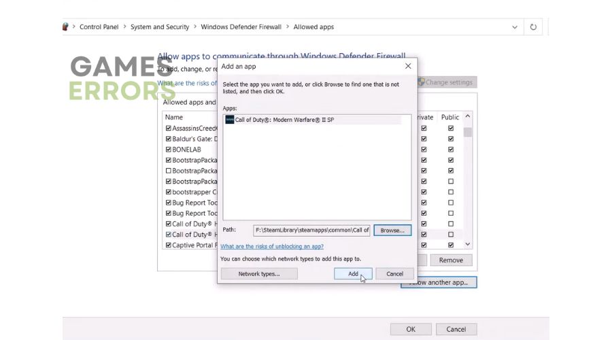Screen dimensions: 612x340
Task: Click OK in Allowed apps window
Action: click(x=411, y=329)
